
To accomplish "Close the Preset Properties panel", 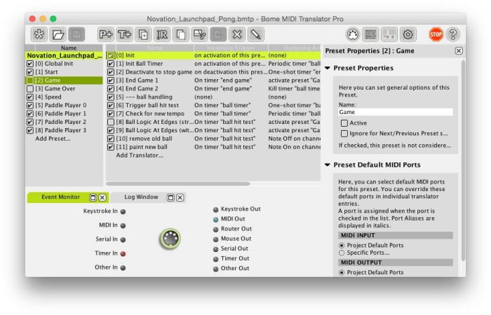I will [x=459, y=51].
